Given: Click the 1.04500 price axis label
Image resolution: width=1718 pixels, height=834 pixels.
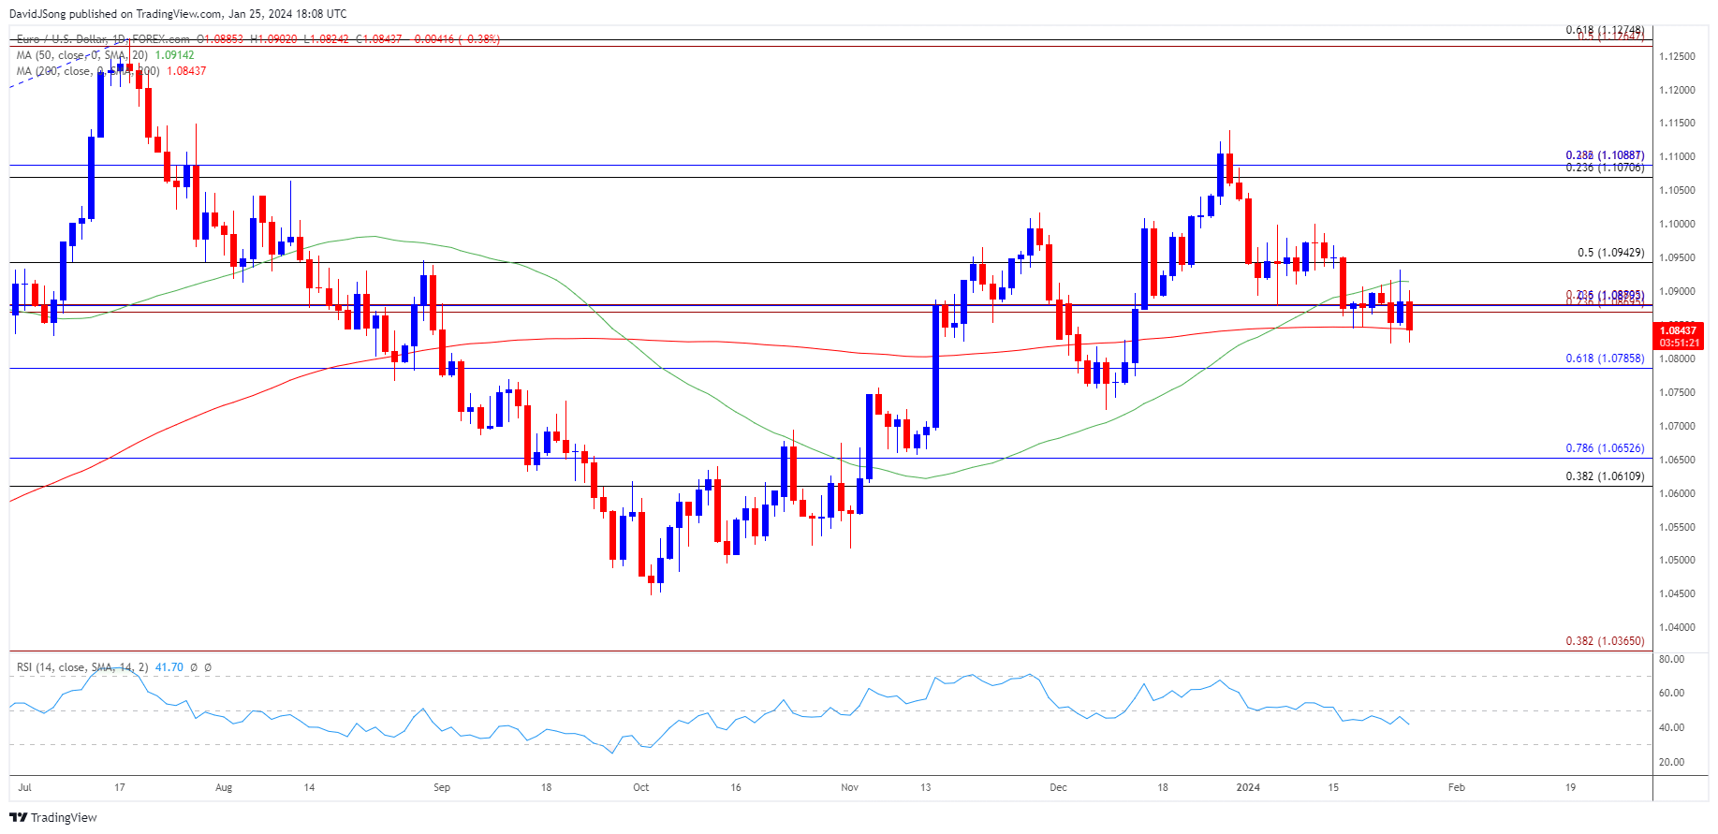Looking at the screenshot, I should click(1677, 594).
